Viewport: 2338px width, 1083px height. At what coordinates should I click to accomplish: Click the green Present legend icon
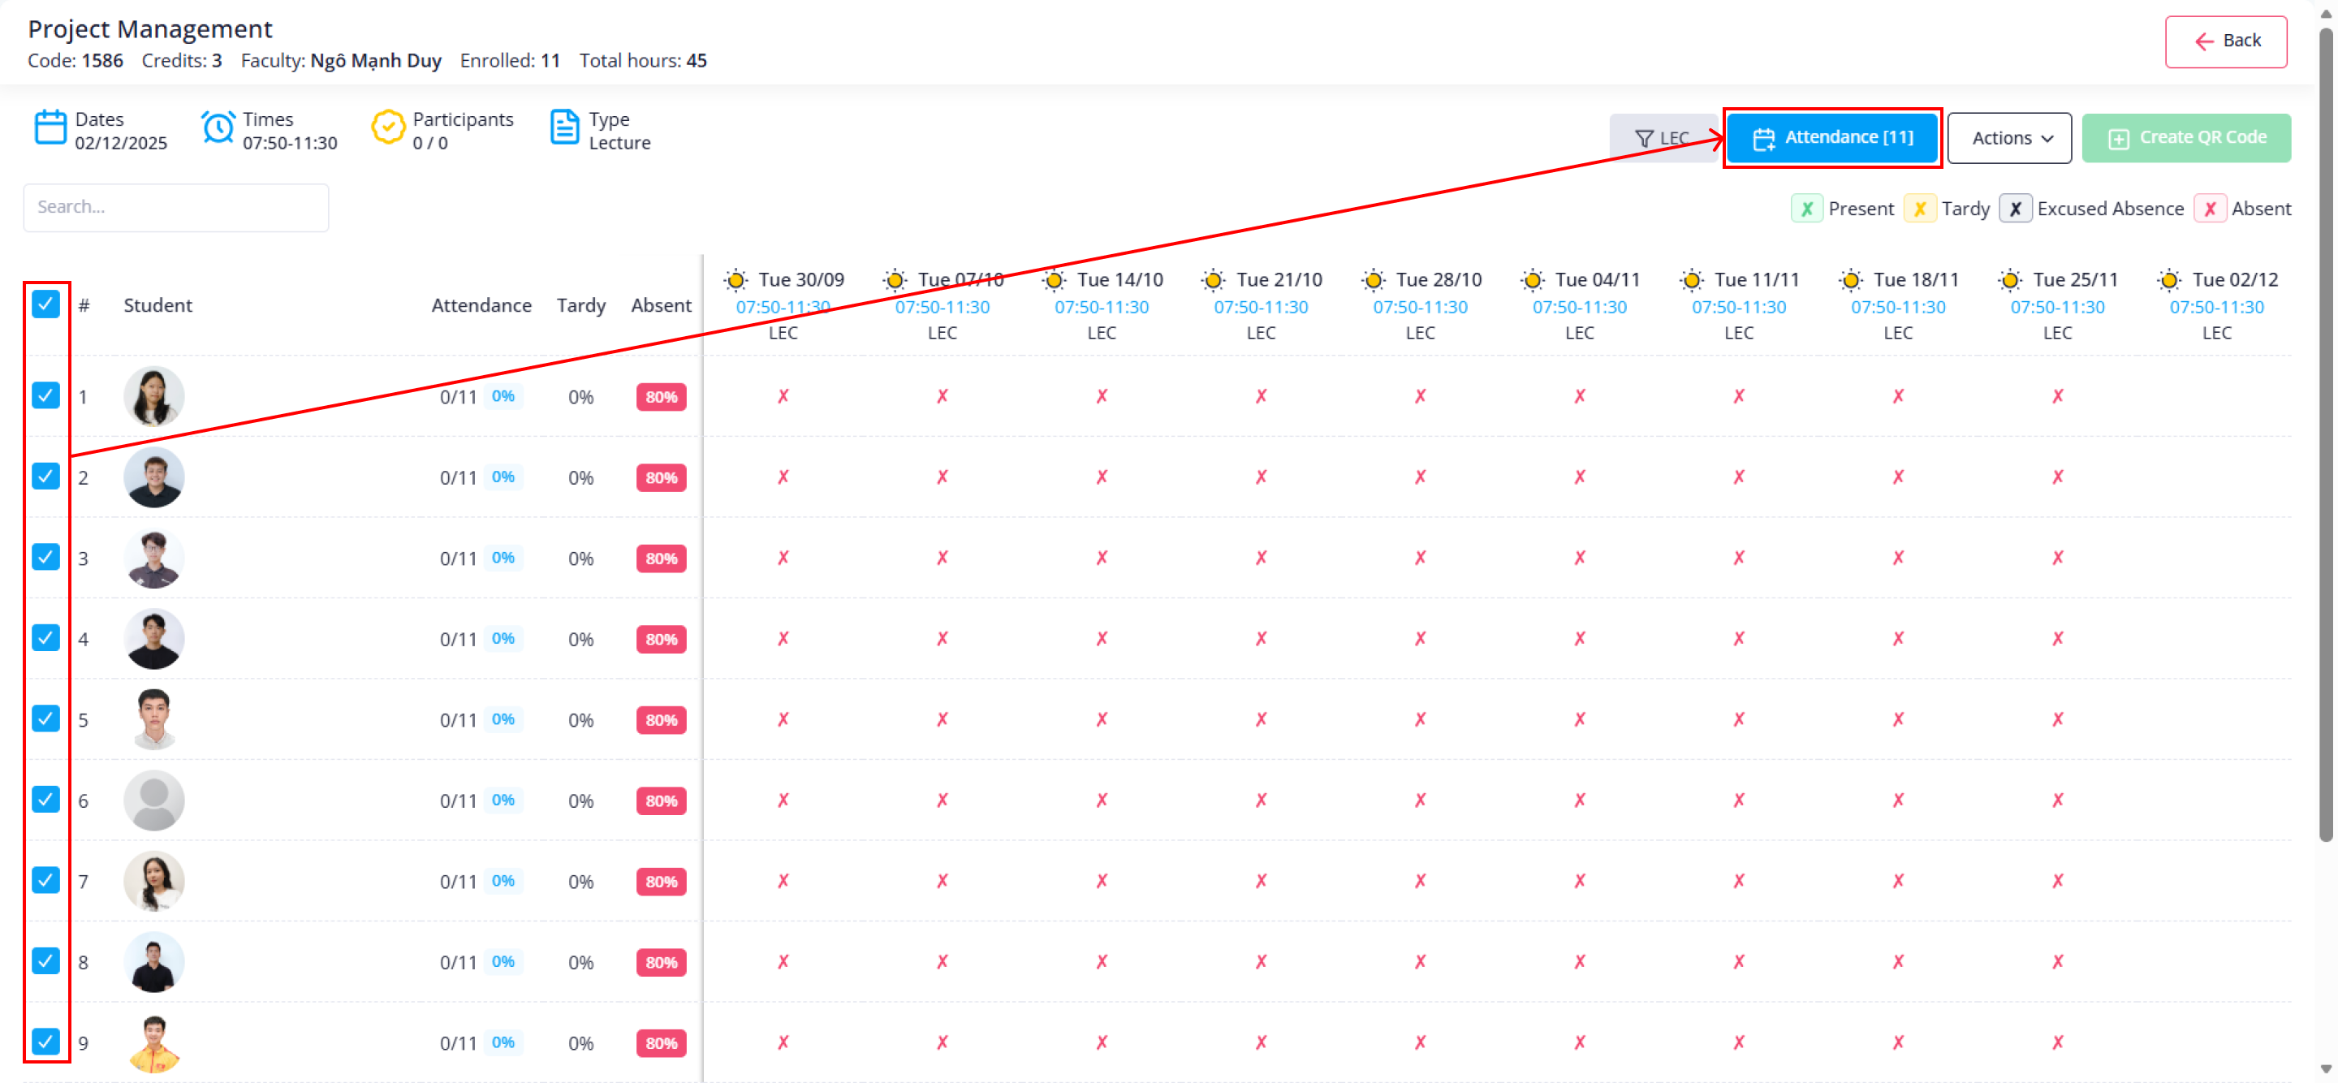click(1806, 209)
